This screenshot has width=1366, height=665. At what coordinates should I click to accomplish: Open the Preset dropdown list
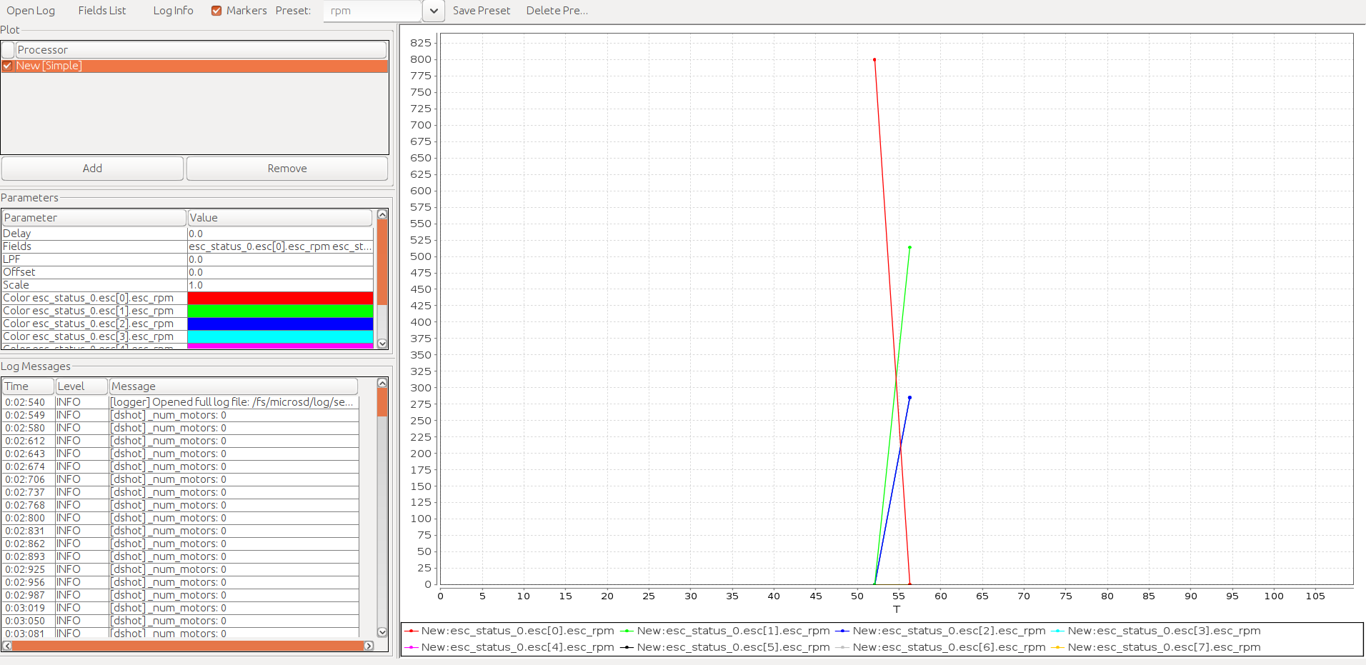tap(433, 11)
